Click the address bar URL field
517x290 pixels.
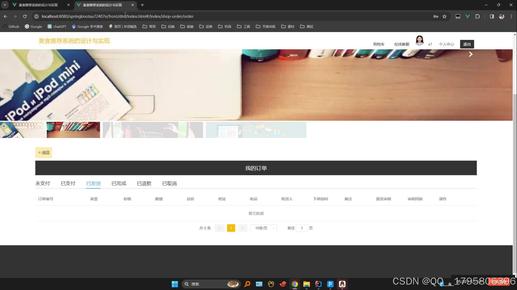[235, 16]
